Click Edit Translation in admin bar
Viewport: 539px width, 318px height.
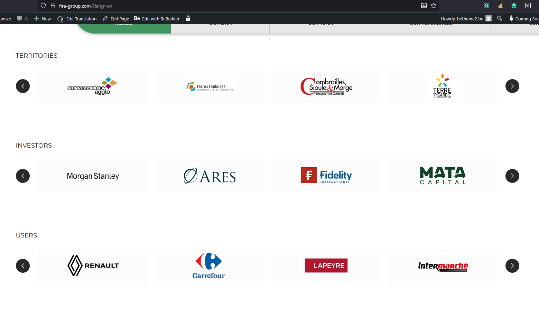click(x=77, y=19)
